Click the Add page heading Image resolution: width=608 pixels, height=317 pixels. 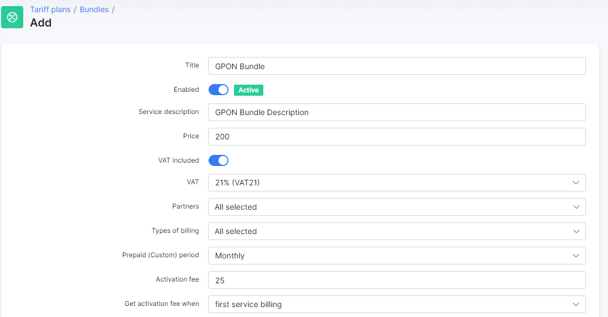(x=41, y=23)
